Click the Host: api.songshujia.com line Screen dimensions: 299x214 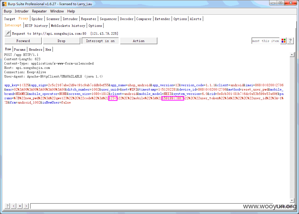coord(27,68)
